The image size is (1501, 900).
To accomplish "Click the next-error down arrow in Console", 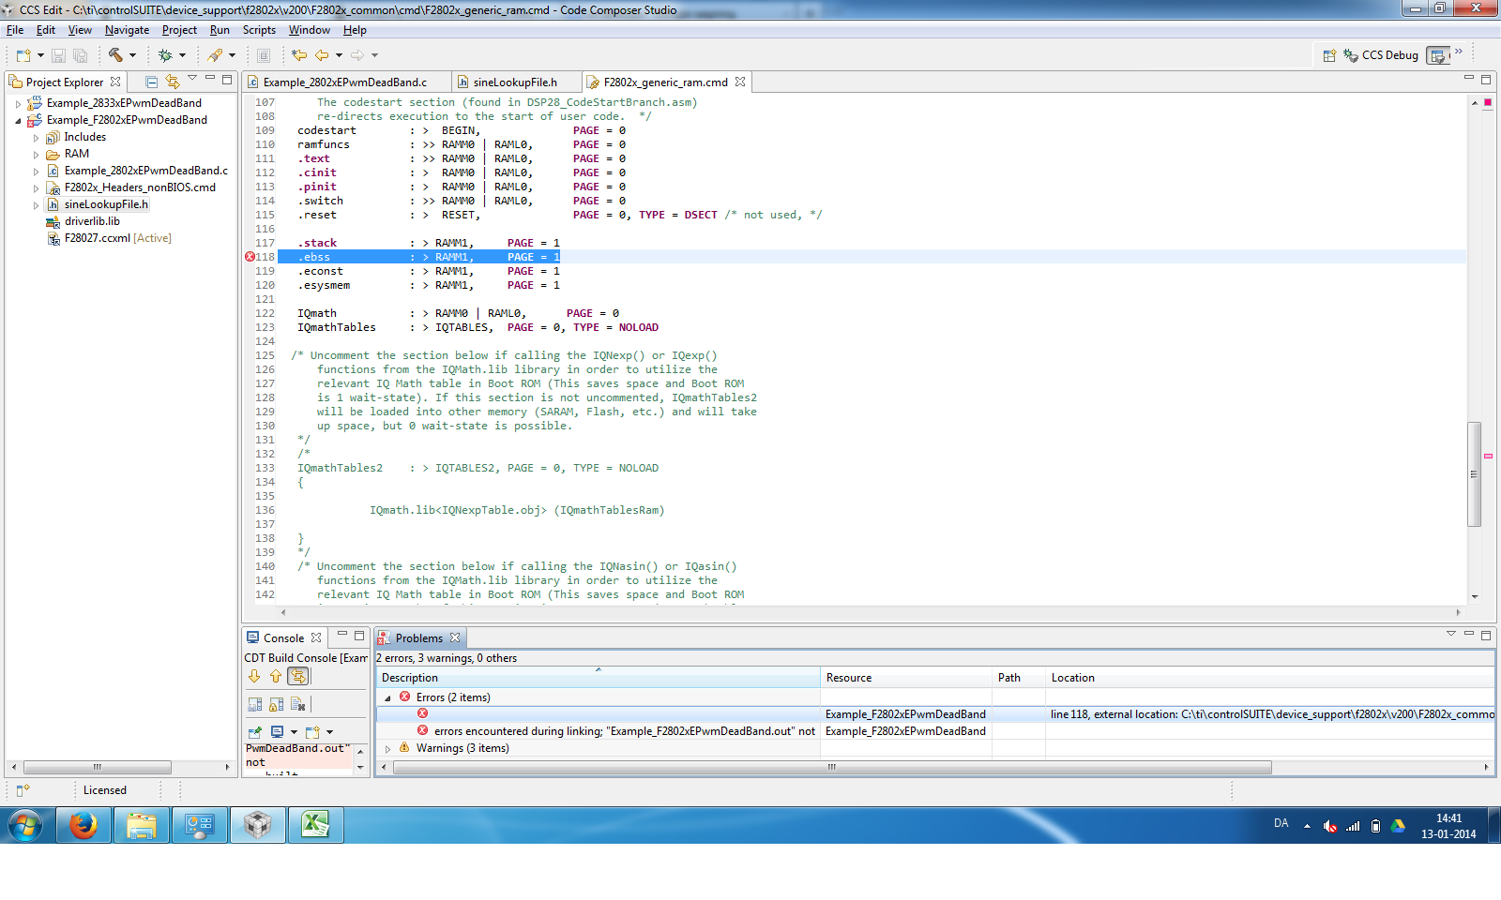I will coord(254,676).
